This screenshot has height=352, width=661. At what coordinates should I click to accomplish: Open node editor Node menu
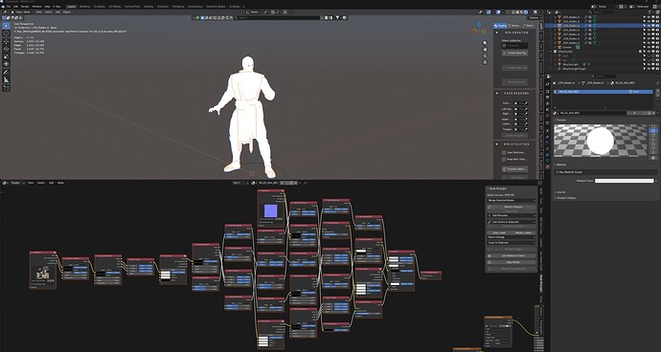click(x=60, y=183)
